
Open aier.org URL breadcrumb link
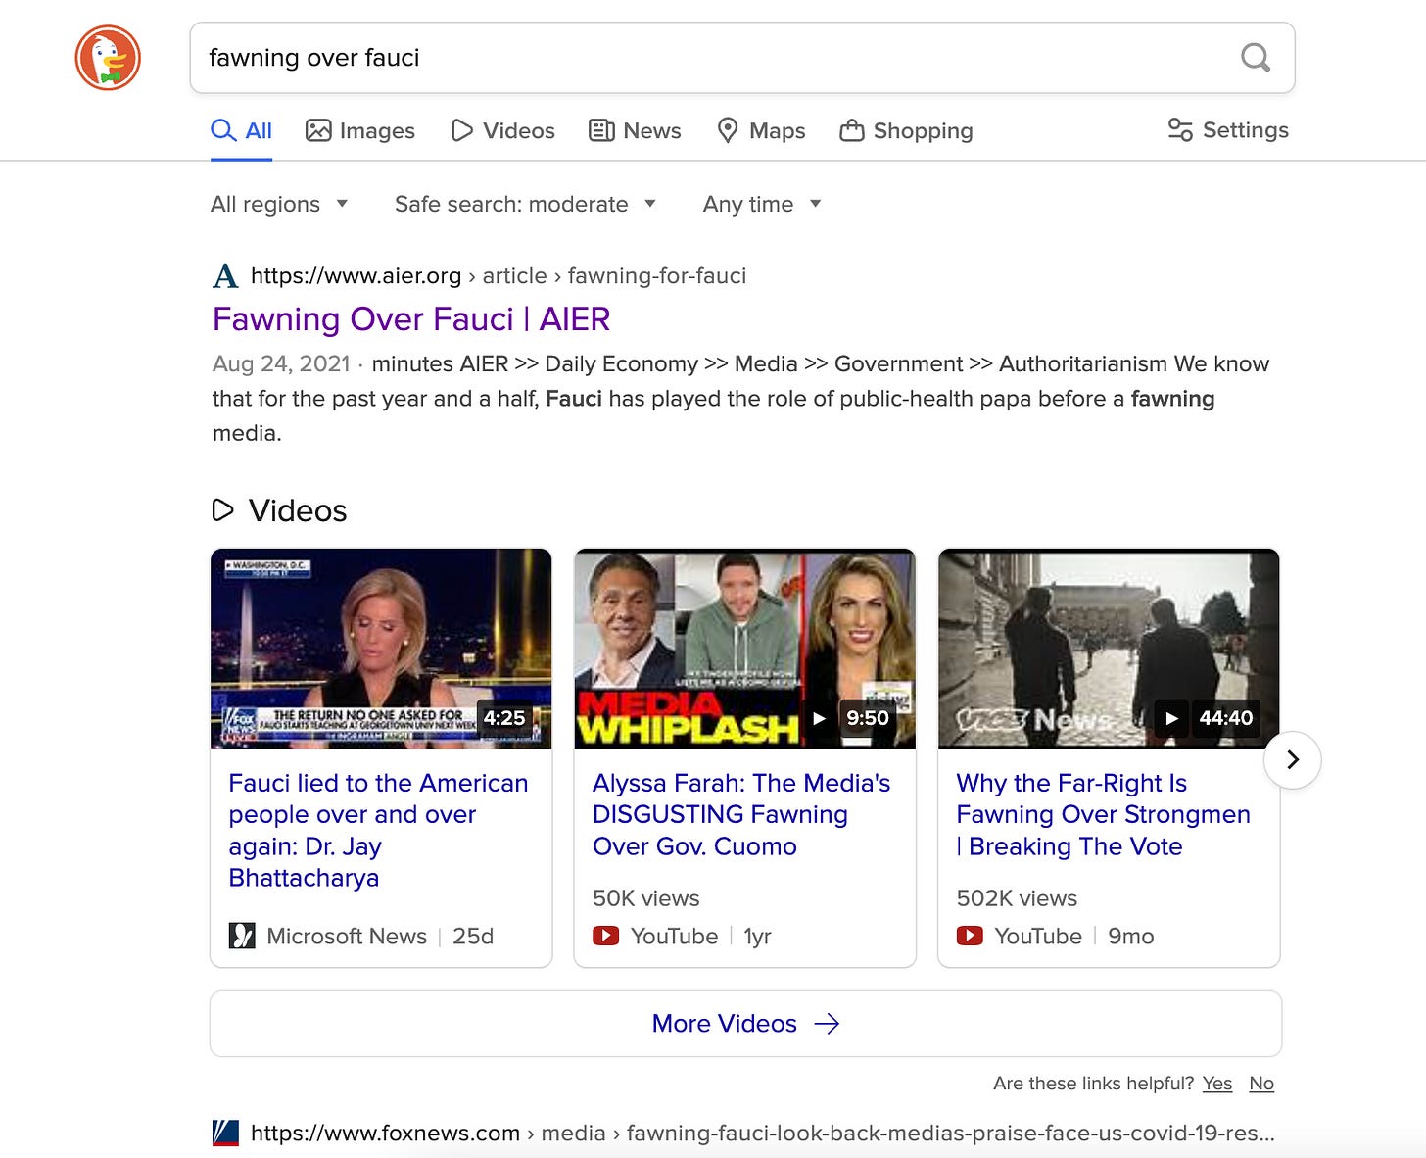[499, 276]
